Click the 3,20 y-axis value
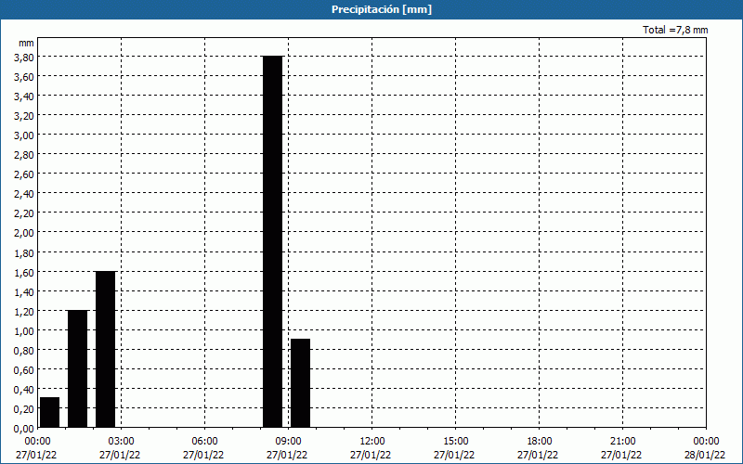Viewport: 743px width, 464px height. 24,115
